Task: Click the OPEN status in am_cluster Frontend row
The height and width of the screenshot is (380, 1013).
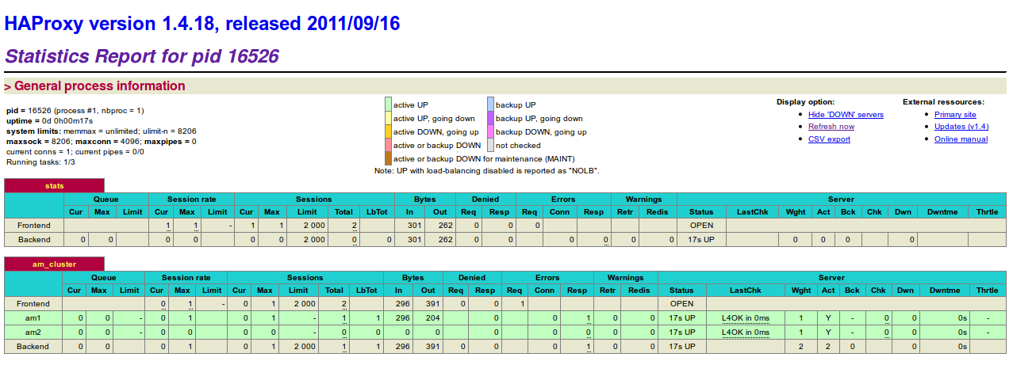Action: [681, 304]
